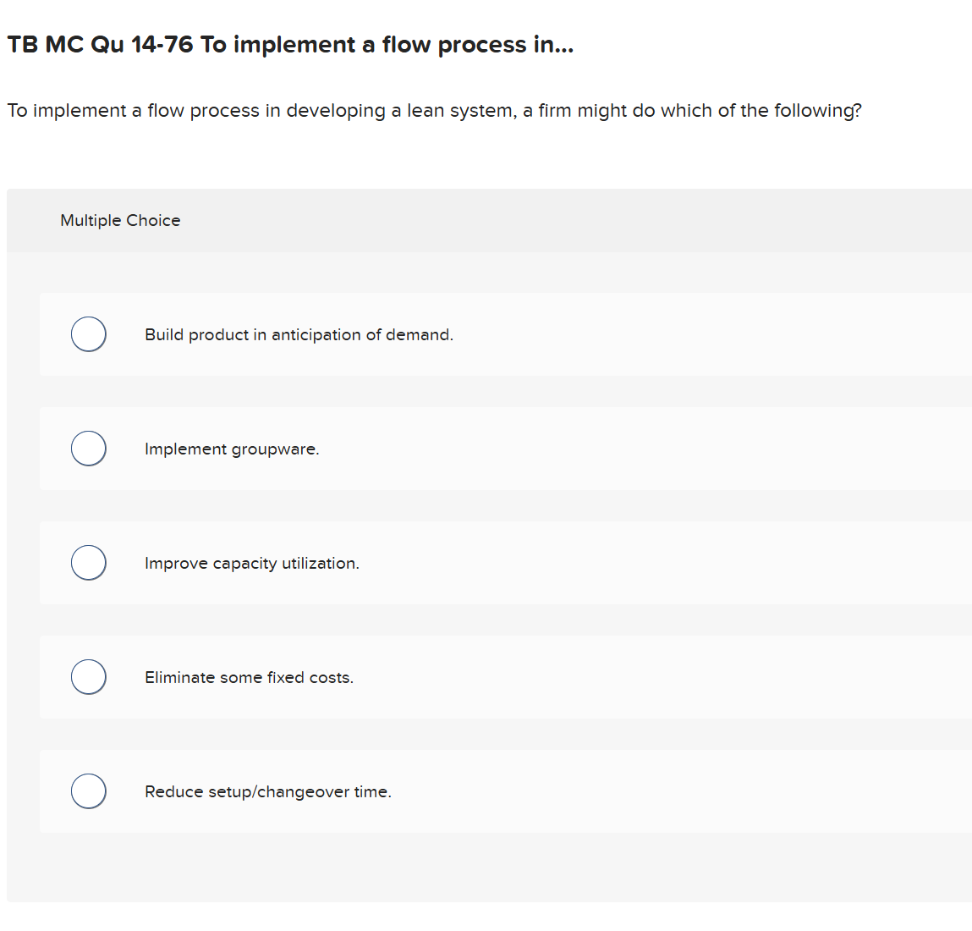Viewport: 972px width, 931px height.
Task: Select radio button for 'Implement groupware'
Action: pyautogui.click(x=88, y=448)
